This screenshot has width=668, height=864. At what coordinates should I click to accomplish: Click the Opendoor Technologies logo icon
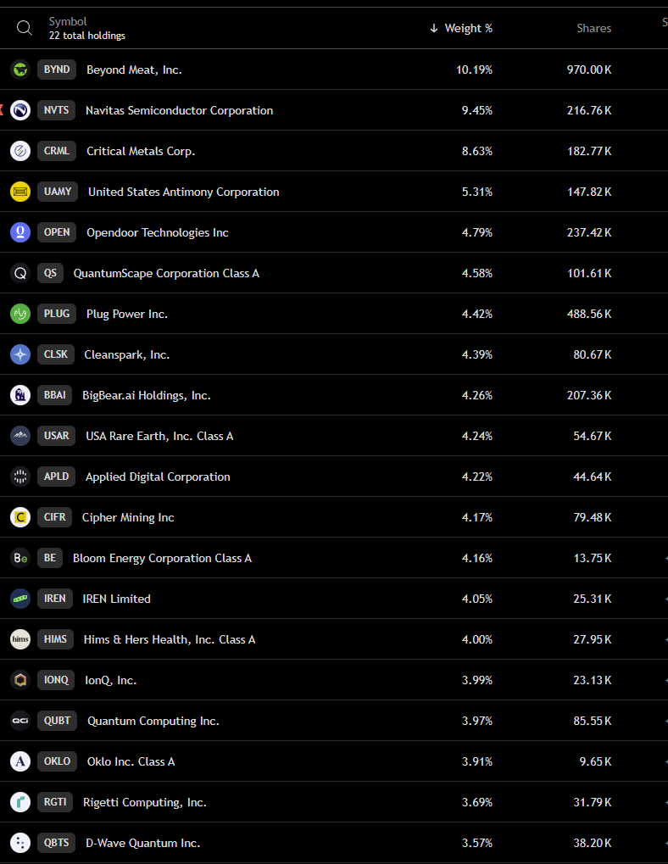[x=20, y=232]
